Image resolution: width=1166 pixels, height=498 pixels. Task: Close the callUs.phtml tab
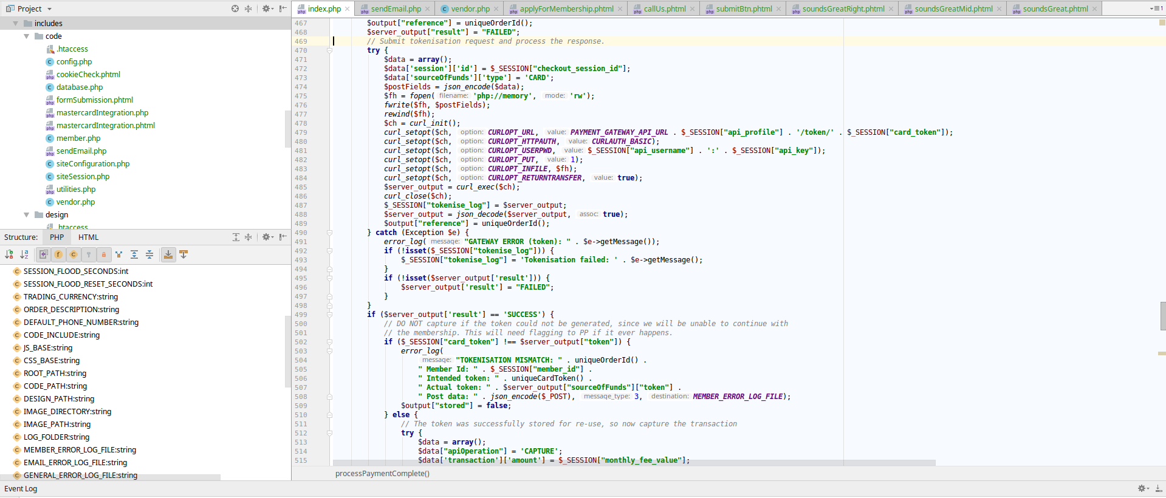[692, 9]
